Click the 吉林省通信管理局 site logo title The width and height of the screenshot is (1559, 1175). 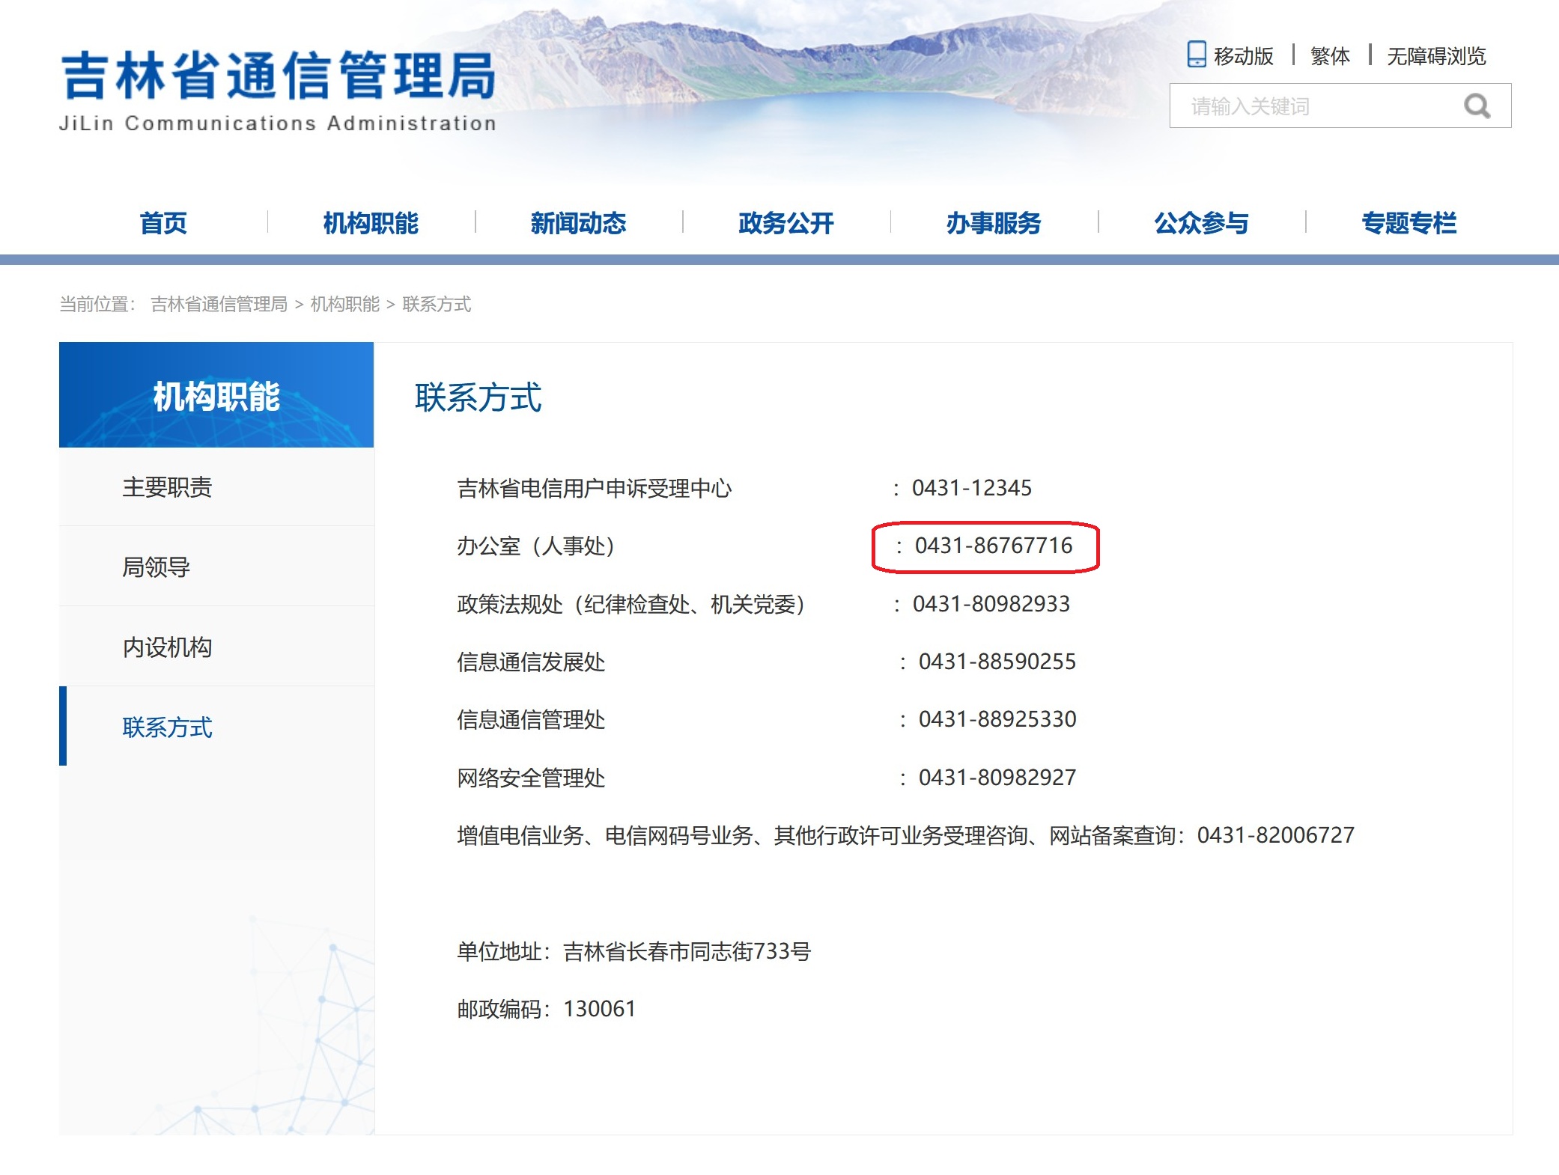point(278,76)
